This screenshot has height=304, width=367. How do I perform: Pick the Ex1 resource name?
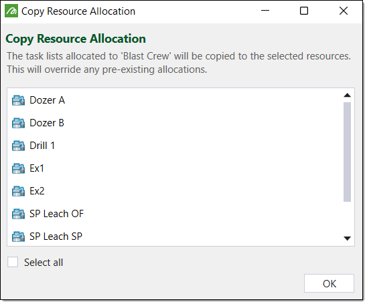[37, 168]
